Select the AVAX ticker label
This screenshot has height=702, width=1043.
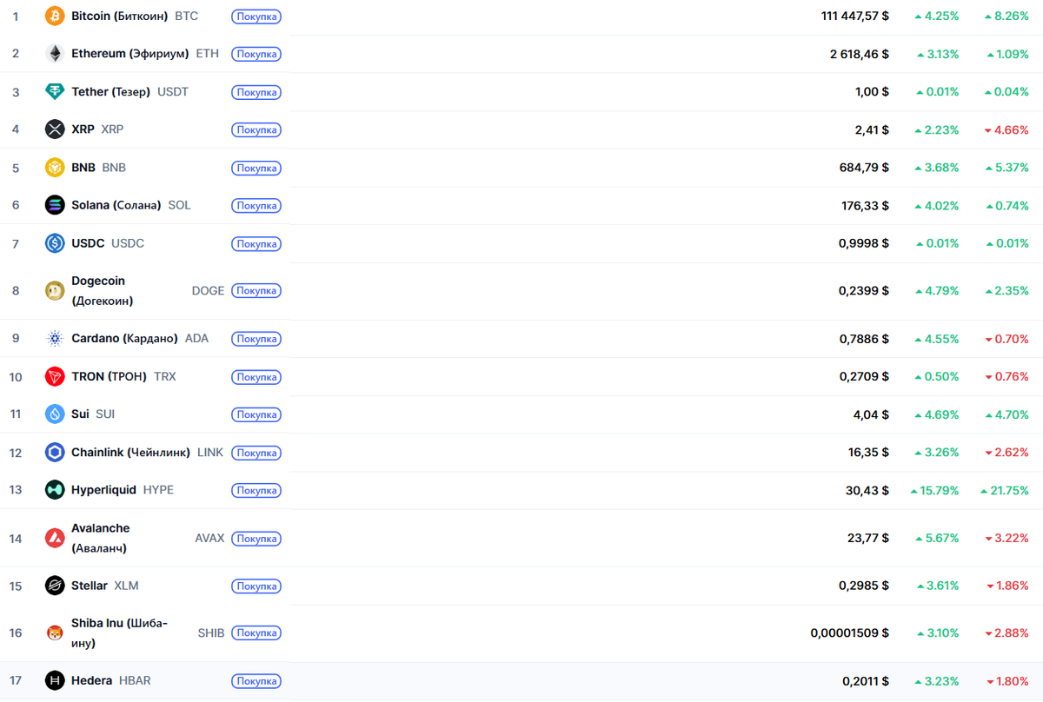pyautogui.click(x=209, y=538)
